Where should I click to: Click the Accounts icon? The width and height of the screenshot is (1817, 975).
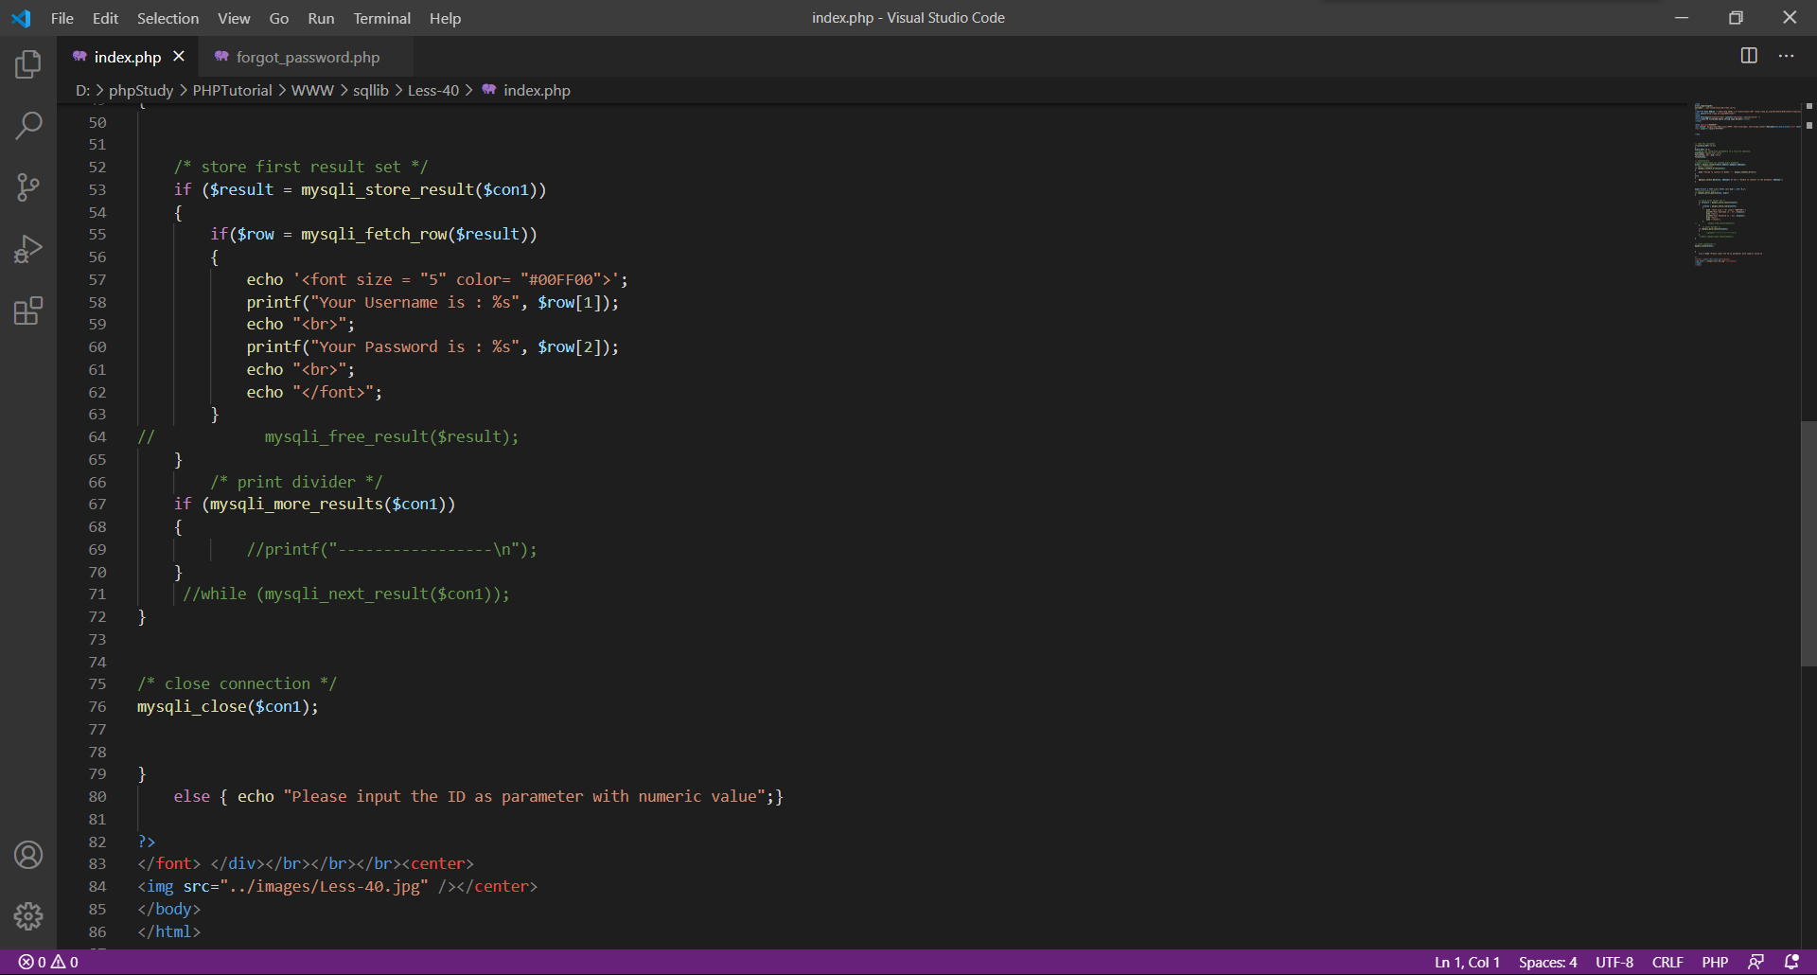tap(28, 855)
